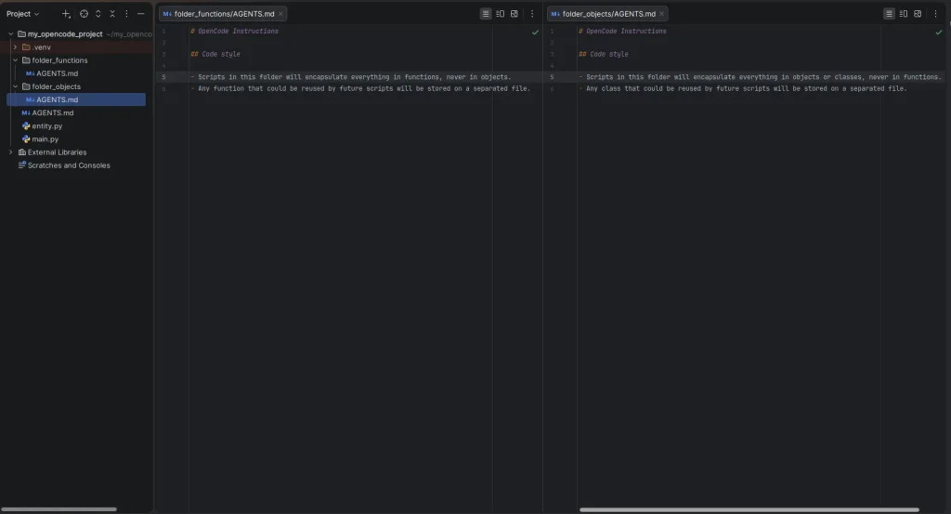Screen dimensions: 951x514
Task: Select folder_objects in project tree
Action: pyautogui.click(x=56, y=86)
